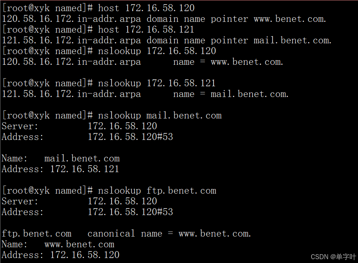Click the 'canonical name' text
The image size is (358, 263).
125,233
